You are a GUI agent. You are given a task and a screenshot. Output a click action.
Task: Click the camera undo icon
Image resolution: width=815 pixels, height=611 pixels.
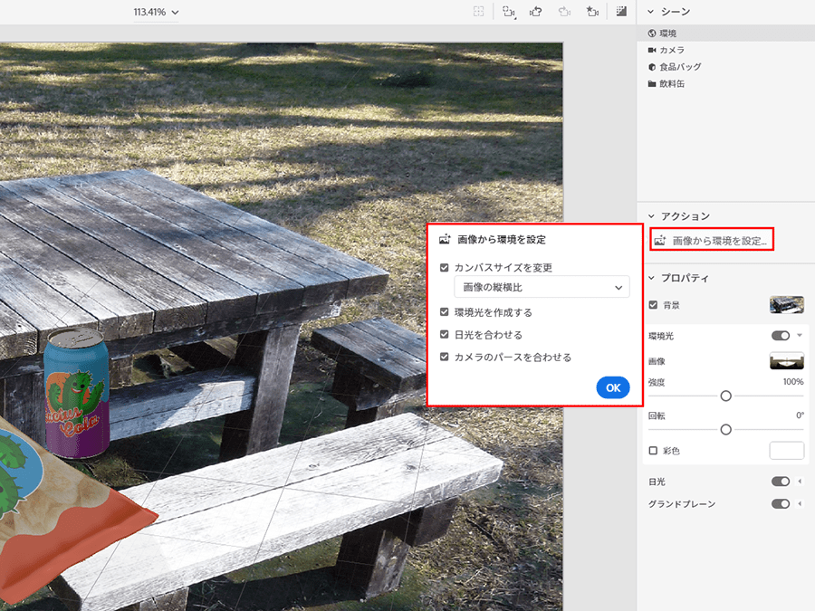536,12
